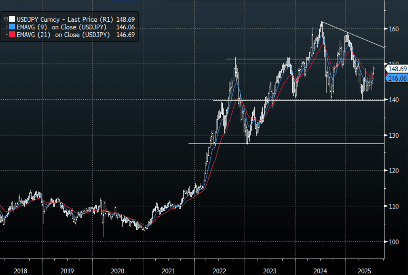Click the 100 tick on price axis
This screenshot has height=275, width=408.
coord(394,242)
